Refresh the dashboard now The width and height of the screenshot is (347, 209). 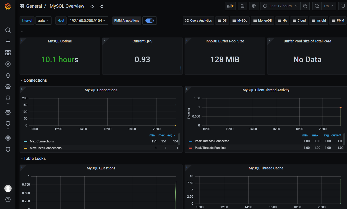pos(317,6)
